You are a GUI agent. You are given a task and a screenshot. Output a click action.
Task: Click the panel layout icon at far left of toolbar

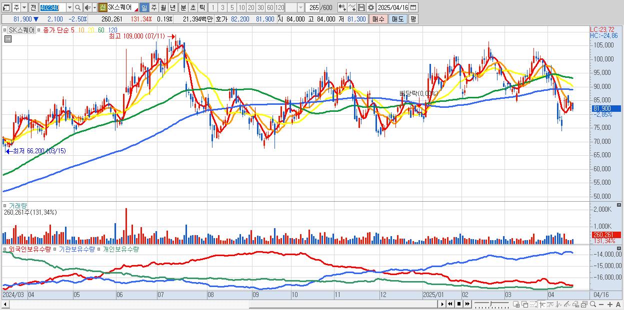tap(6, 7)
